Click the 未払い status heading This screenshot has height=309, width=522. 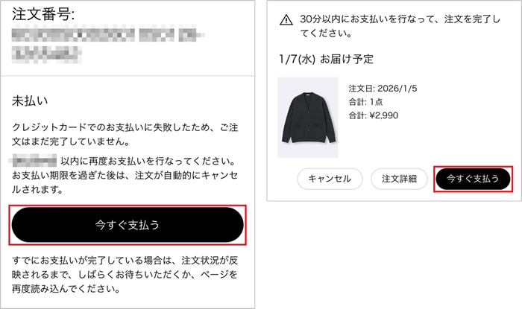pos(31,101)
